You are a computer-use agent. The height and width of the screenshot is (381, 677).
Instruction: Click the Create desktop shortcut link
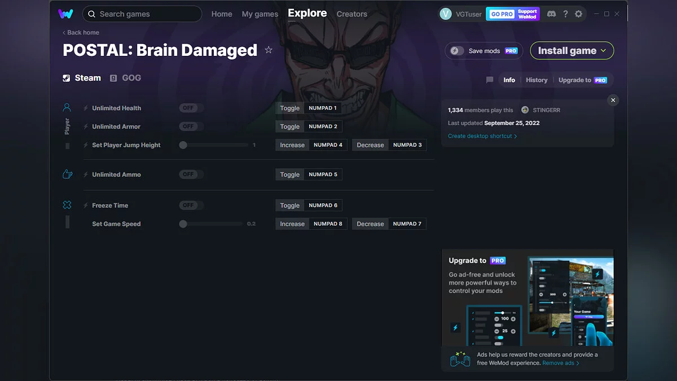pos(482,135)
